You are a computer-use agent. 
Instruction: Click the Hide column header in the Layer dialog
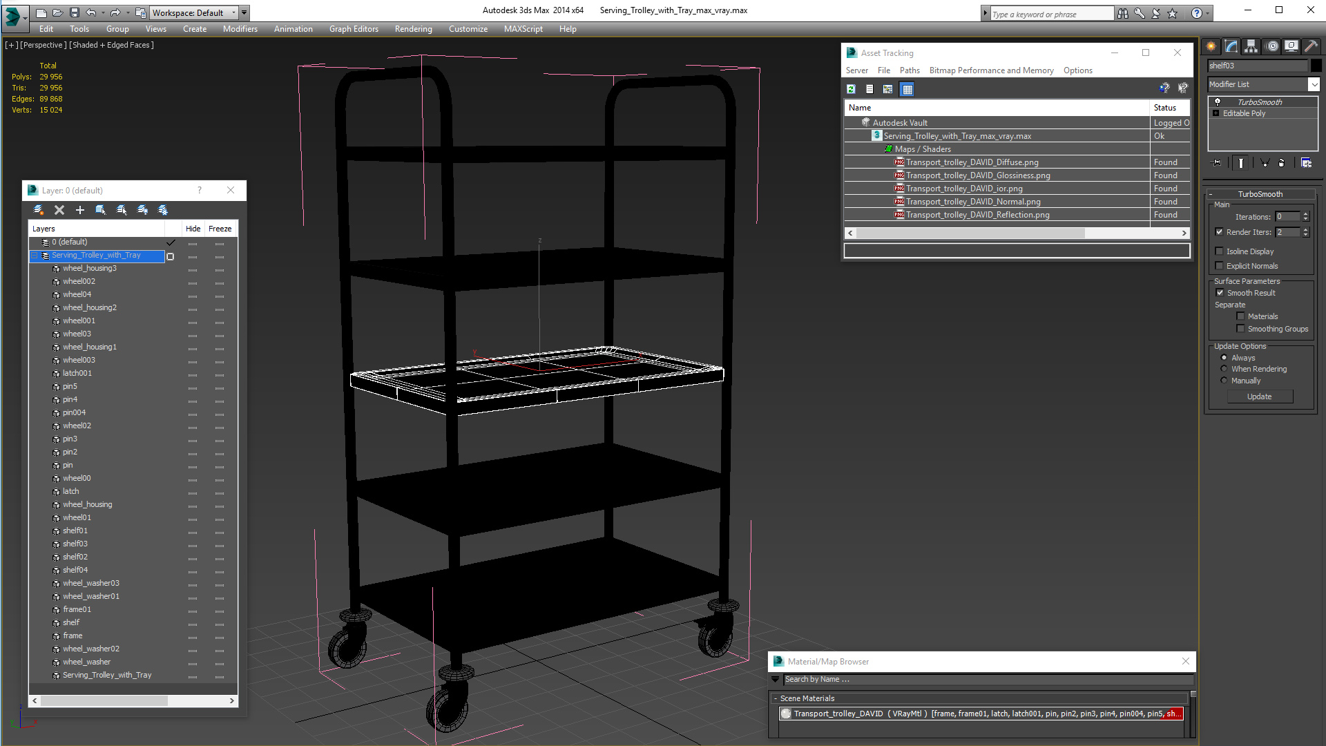[x=193, y=229]
